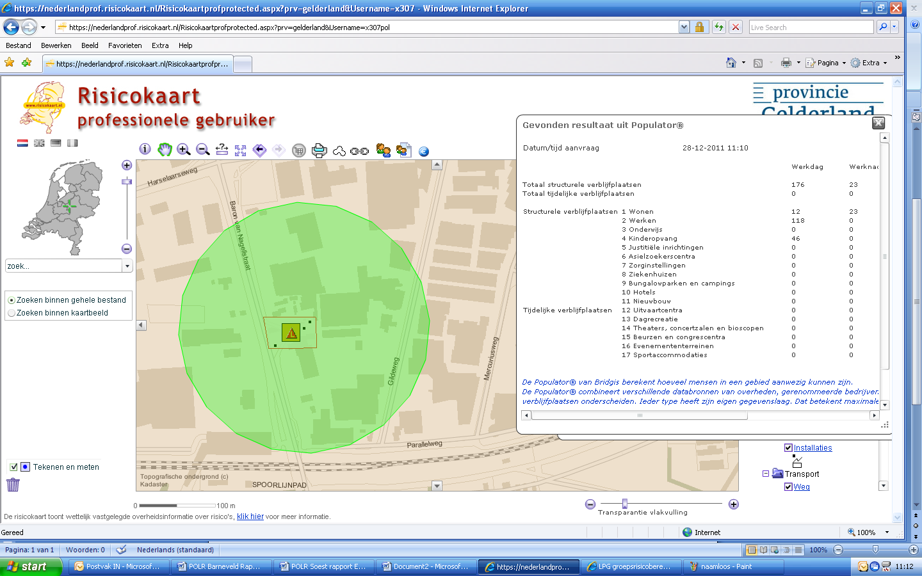Screen dimensions: 922x576
Task: Increase fill transparency with plus button
Action: coord(734,504)
